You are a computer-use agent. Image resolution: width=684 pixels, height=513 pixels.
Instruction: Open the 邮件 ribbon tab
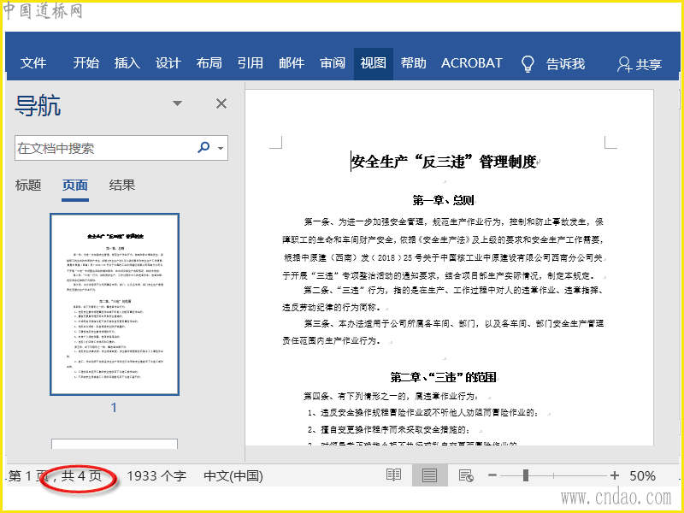pos(292,63)
